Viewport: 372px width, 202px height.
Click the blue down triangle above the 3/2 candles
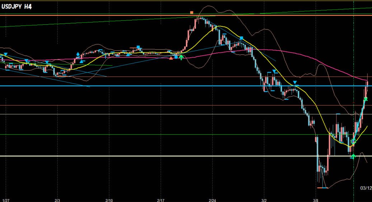(274, 71)
